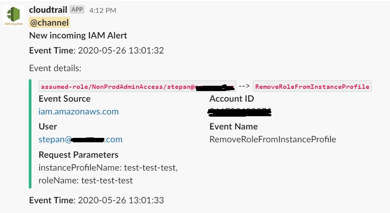
Task: Click the 4:12 PM message timestamp
Action: (x=102, y=11)
